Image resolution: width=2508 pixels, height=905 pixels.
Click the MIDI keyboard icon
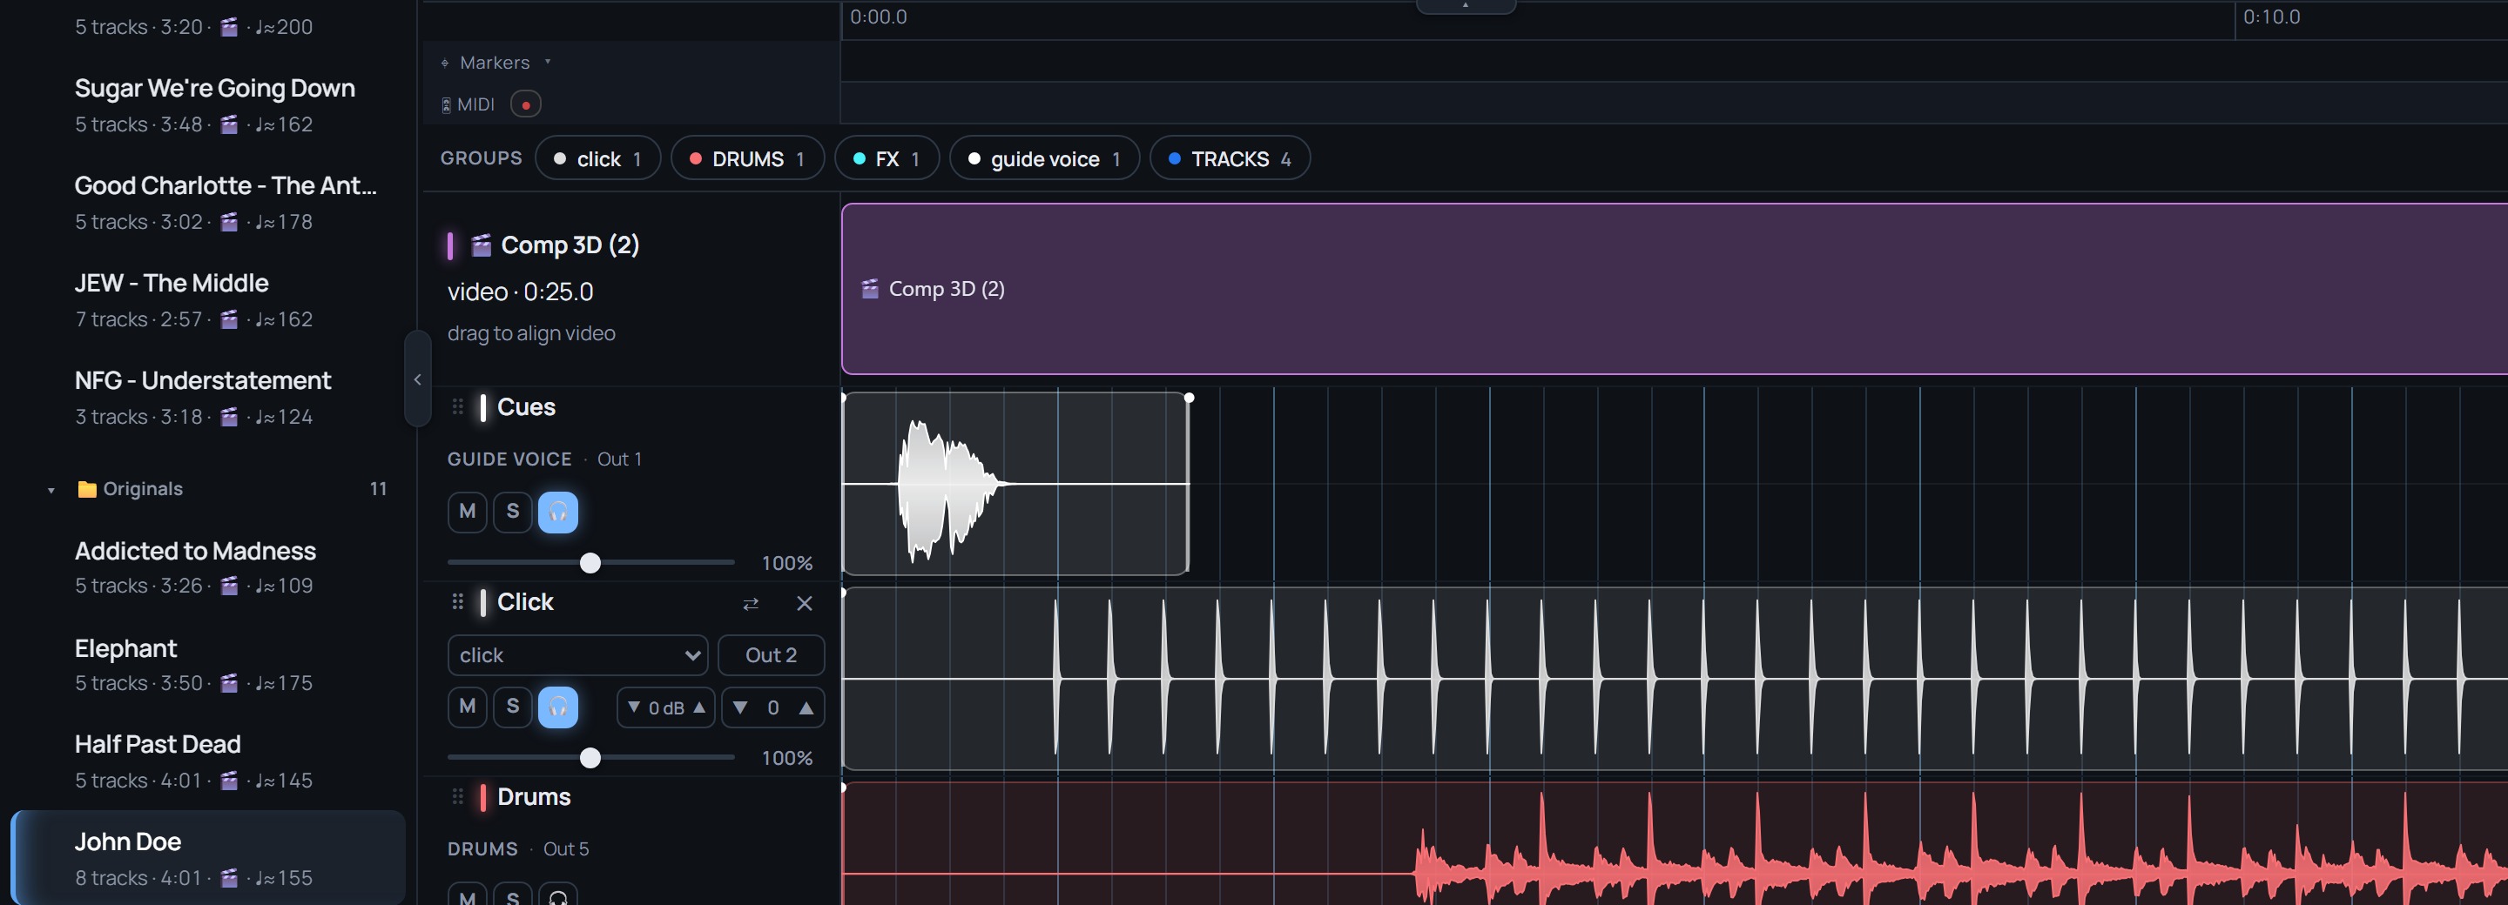(446, 105)
